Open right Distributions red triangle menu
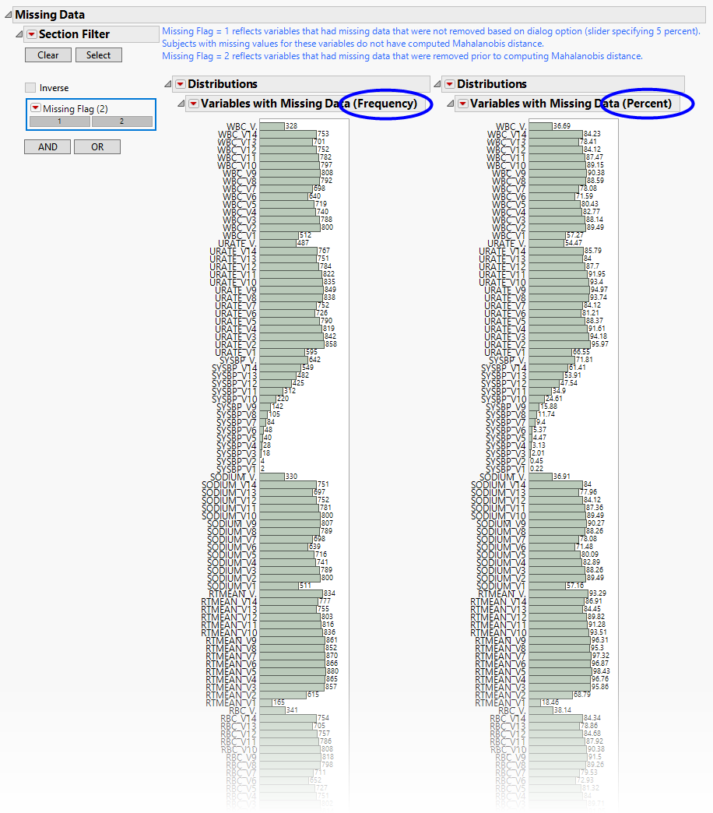 450,84
